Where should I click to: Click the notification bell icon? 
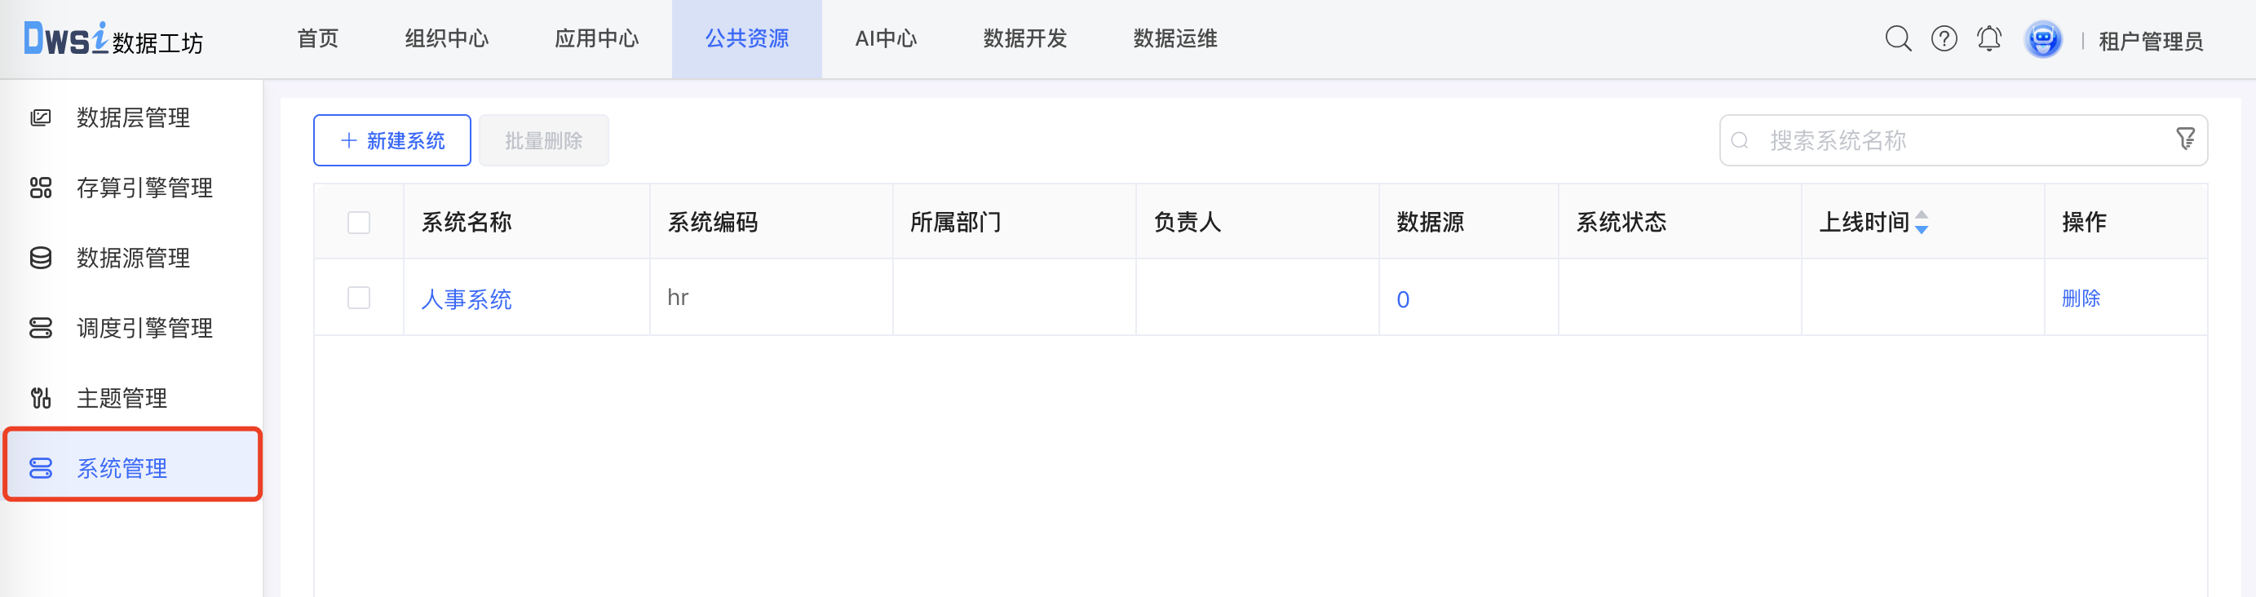pyautogui.click(x=1988, y=38)
